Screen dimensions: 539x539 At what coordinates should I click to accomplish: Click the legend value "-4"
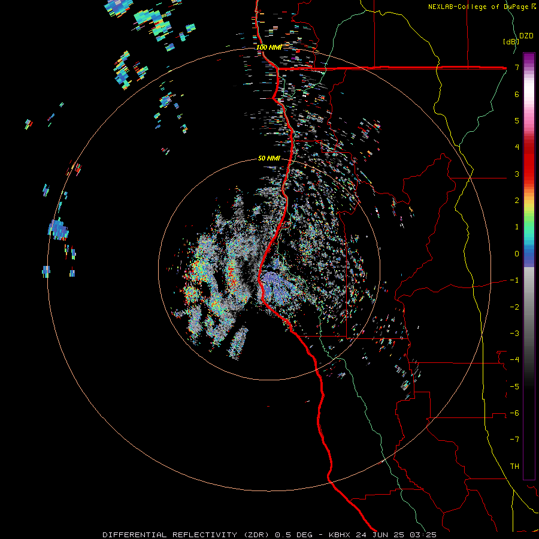point(514,360)
